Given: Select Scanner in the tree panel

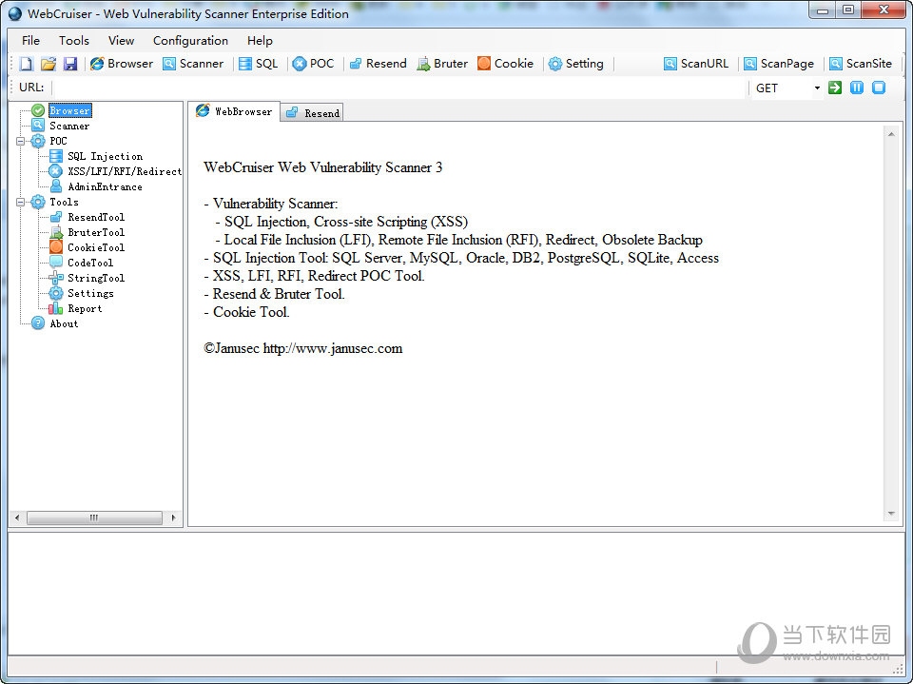Looking at the screenshot, I should tap(69, 126).
